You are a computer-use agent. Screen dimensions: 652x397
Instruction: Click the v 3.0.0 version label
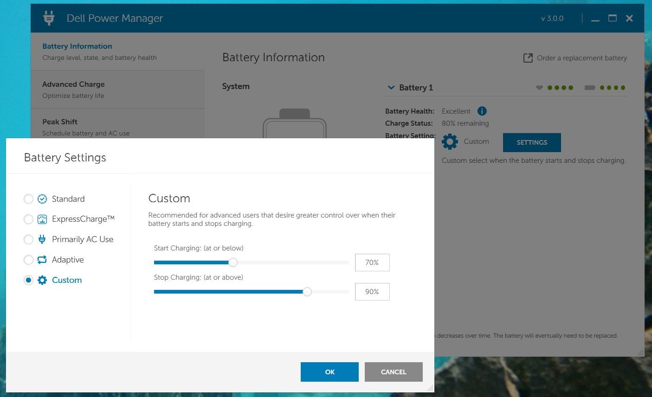(x=552, y=19)
